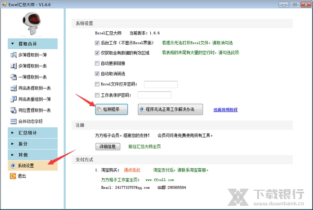Enable 自动更新链接 checkbox
The width and height of the screenshot is (313, 210).
[97, 64]
